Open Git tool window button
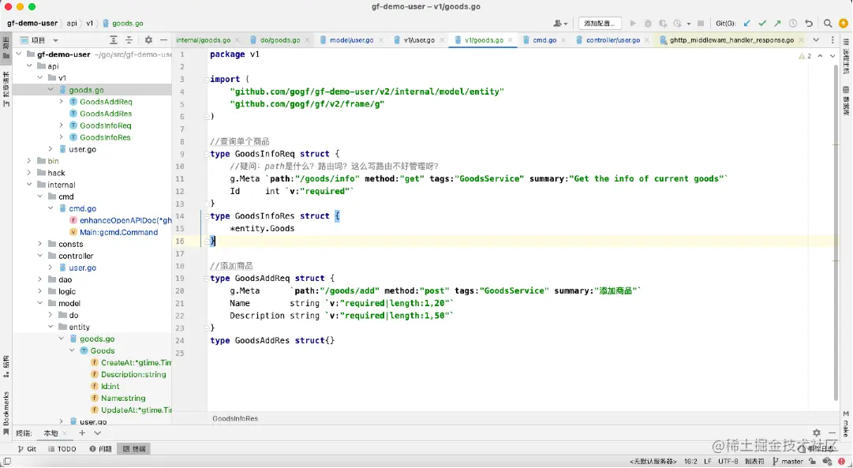Viewport: 853px width, 468px height. point(27,449)
